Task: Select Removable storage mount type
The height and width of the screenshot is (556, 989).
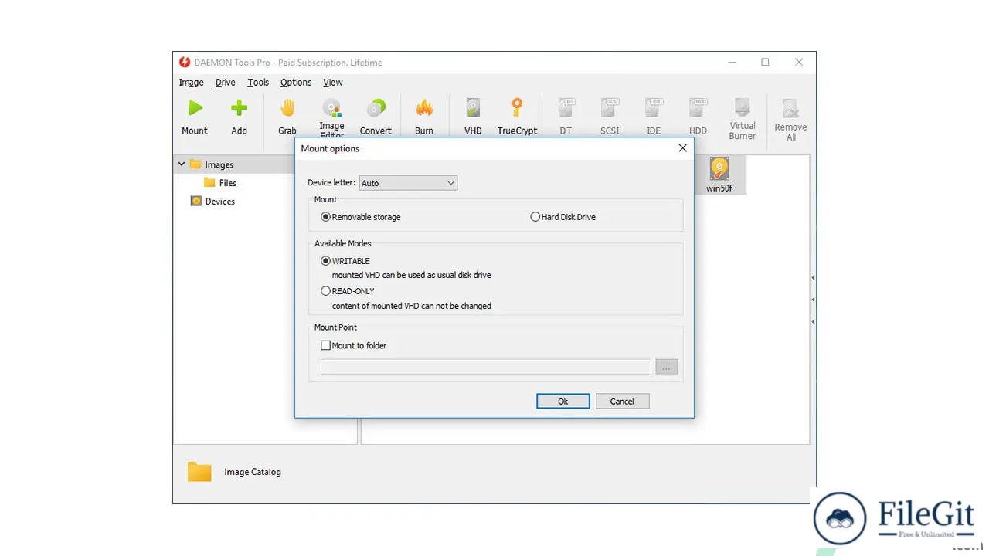Action: [326, 217]
